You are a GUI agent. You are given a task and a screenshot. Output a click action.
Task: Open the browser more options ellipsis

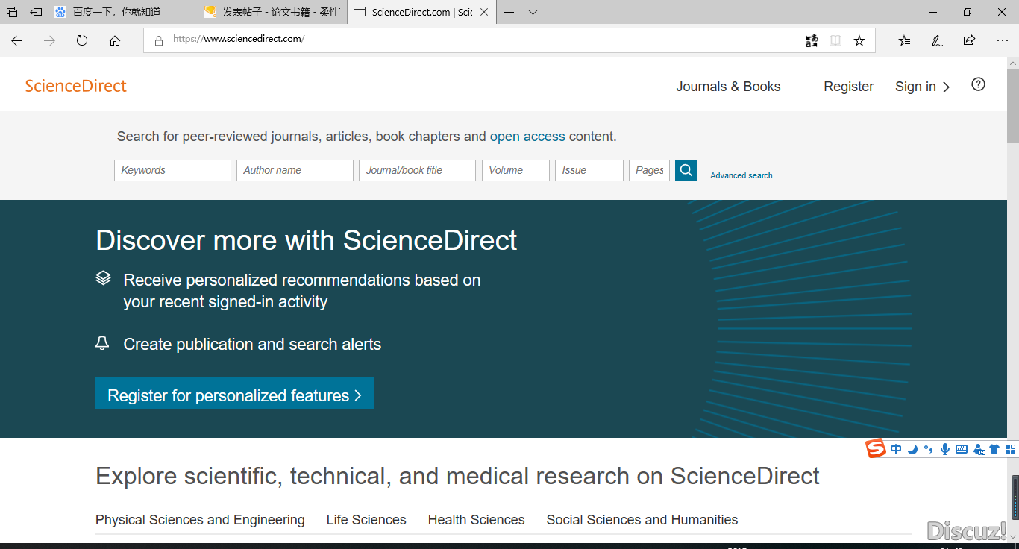tap(1002, 41)
